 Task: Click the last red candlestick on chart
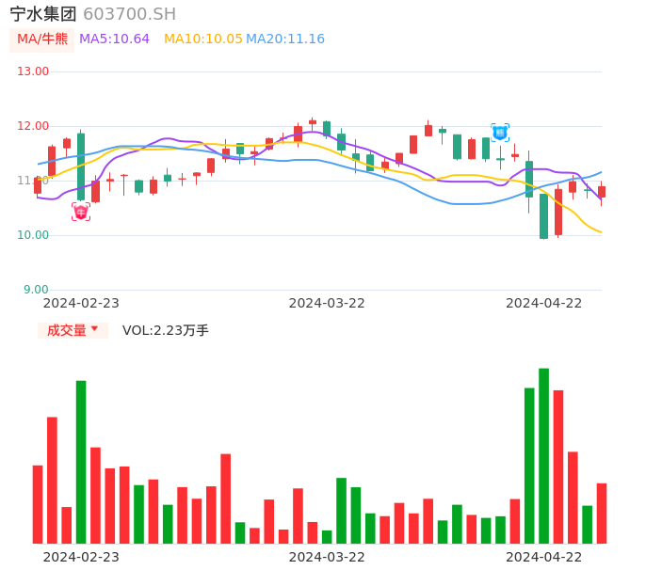(602, 191)
